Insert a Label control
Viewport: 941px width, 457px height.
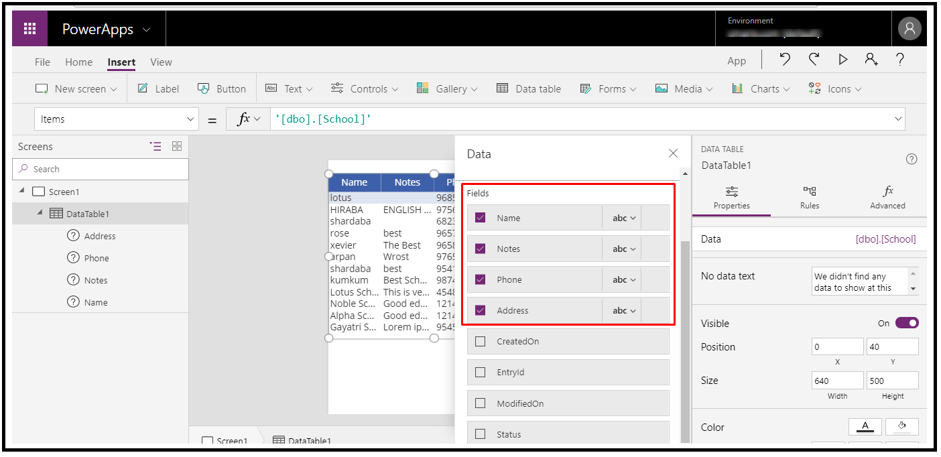point(158,88)
